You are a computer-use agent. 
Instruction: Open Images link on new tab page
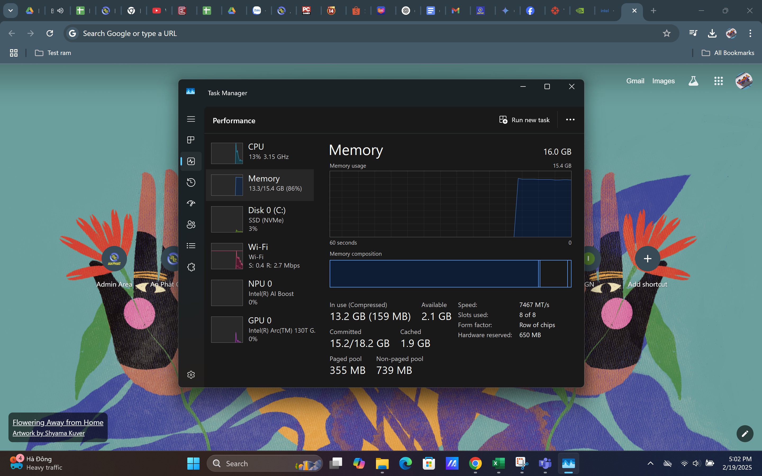[664, 81]
